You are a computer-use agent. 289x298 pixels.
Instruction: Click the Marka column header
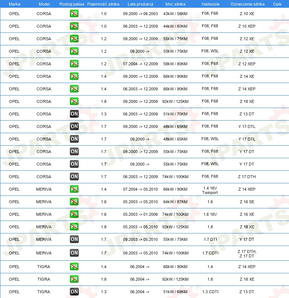point(14,4)
